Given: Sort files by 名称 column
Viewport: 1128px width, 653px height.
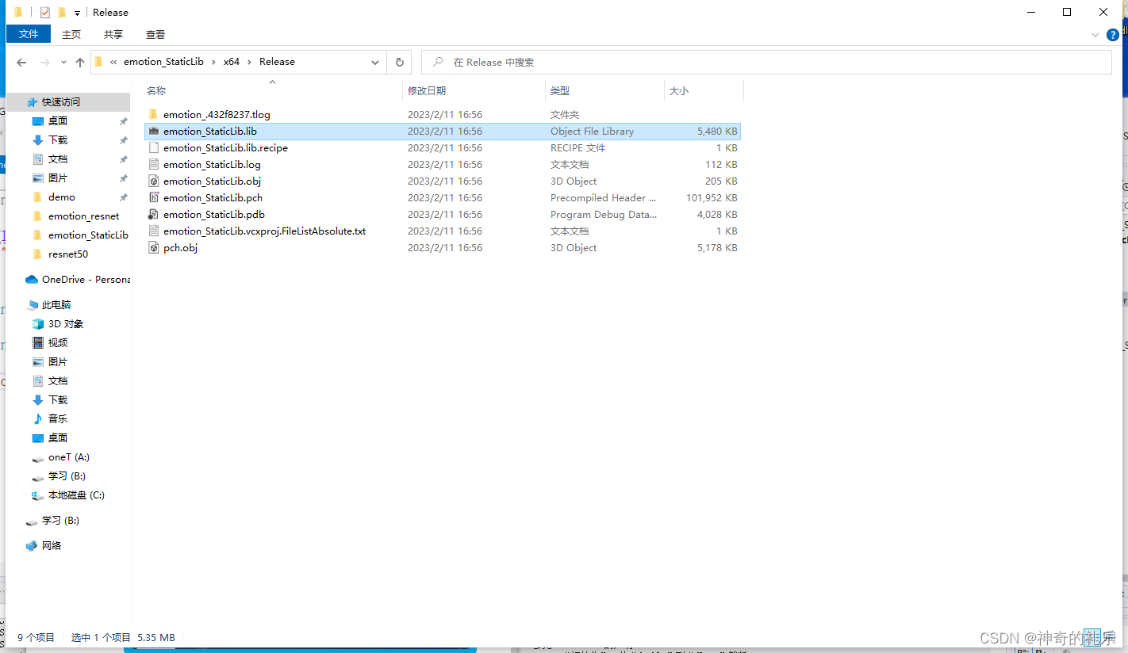Looking at the screenshot, I should pyautogui.click(x=156, y=90).
